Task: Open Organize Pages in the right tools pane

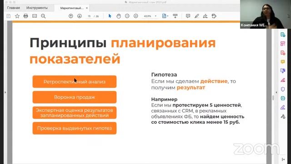Action: coord(283,44)
